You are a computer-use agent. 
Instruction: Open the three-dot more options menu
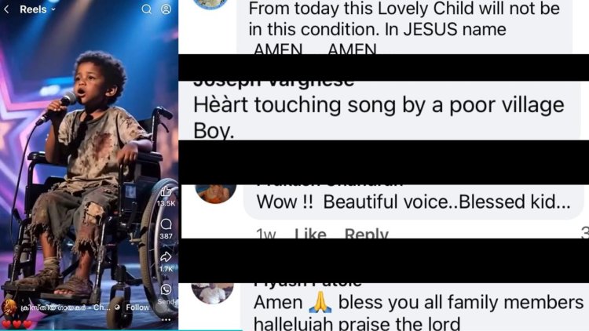(166, 320)
